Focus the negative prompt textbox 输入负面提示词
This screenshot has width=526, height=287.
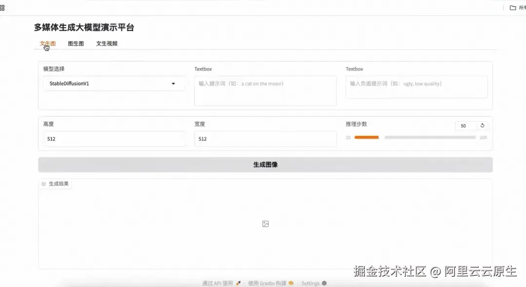click(416, 87)
